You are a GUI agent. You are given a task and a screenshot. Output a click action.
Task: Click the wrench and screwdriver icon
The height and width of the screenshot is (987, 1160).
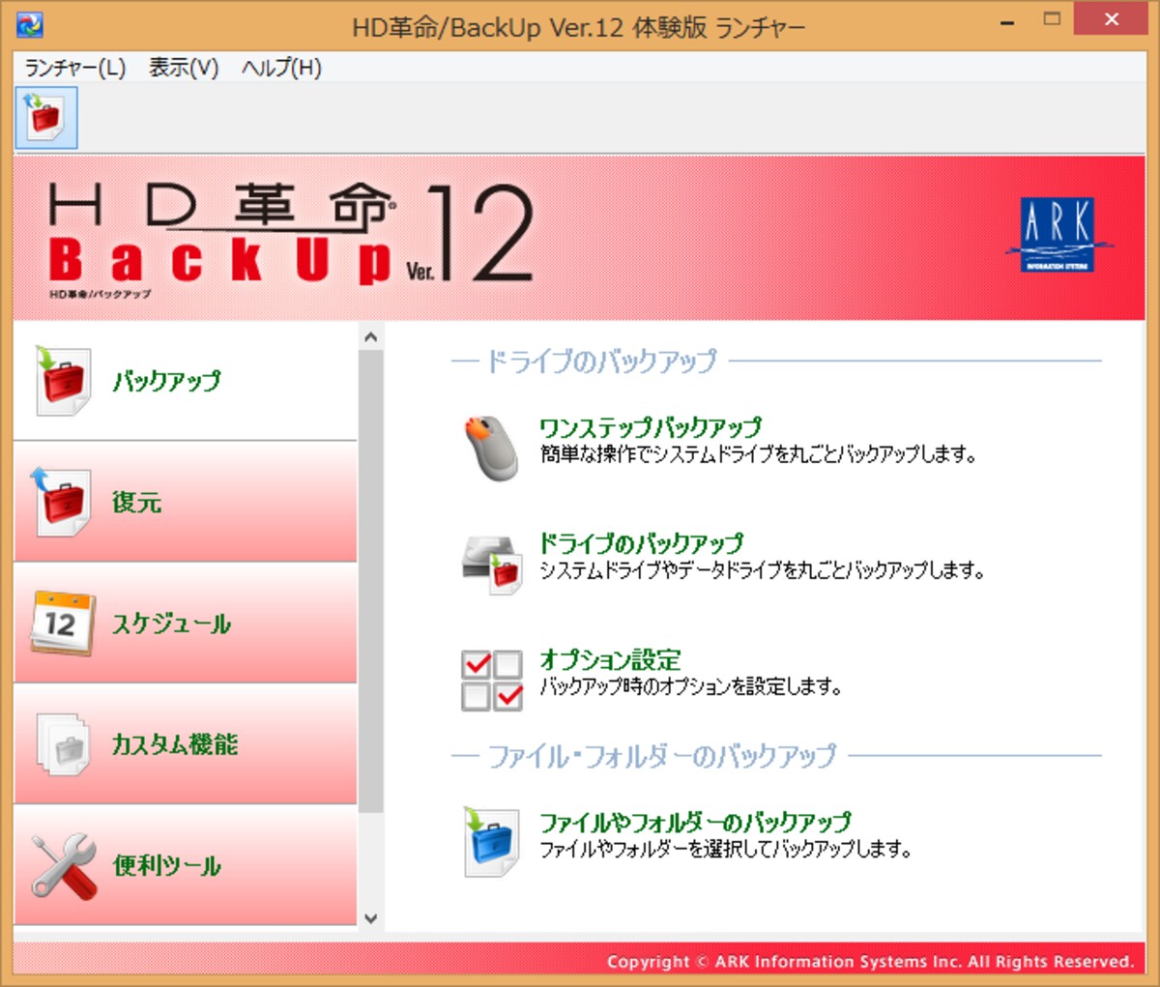point(64,866)
